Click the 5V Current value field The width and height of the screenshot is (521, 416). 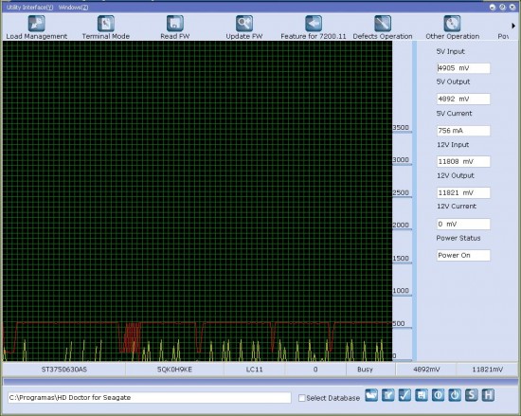(x=463, y=131)
